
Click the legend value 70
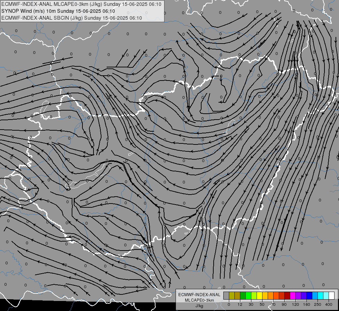point(273,304)
